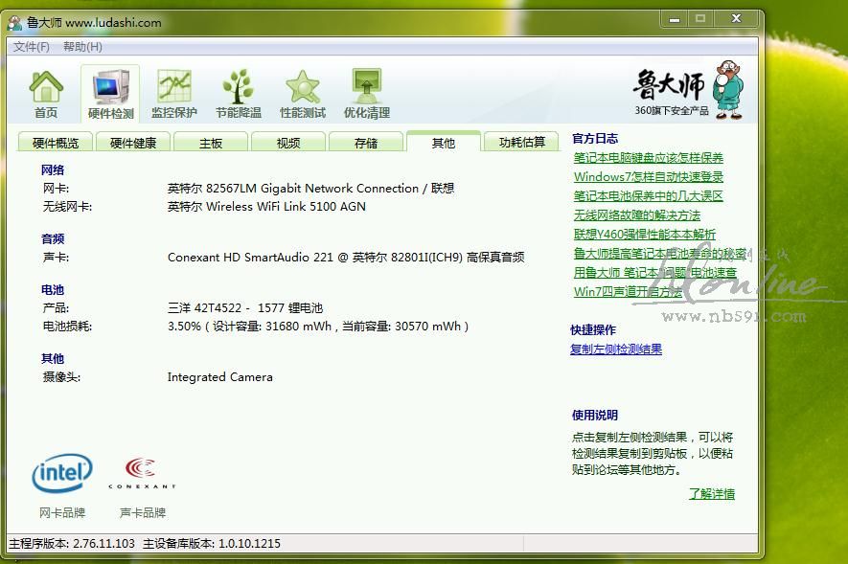Click the 电池损耗 label
The width and height of the screenshot is (848, 564).
pyautogui.click(x=67, y=327)
